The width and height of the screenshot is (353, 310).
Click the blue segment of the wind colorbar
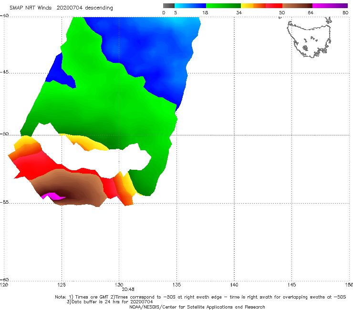[x=190, y=6]
